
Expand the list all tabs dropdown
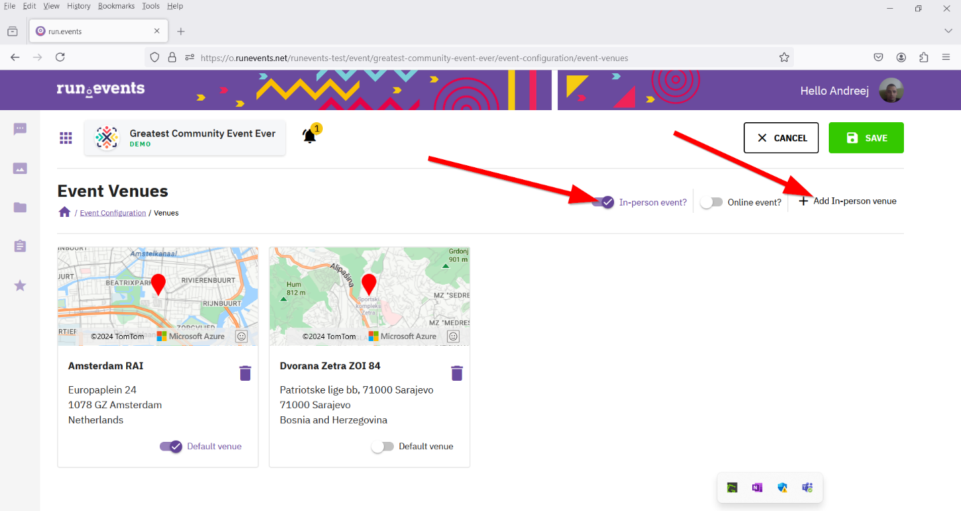coord(948,31)
